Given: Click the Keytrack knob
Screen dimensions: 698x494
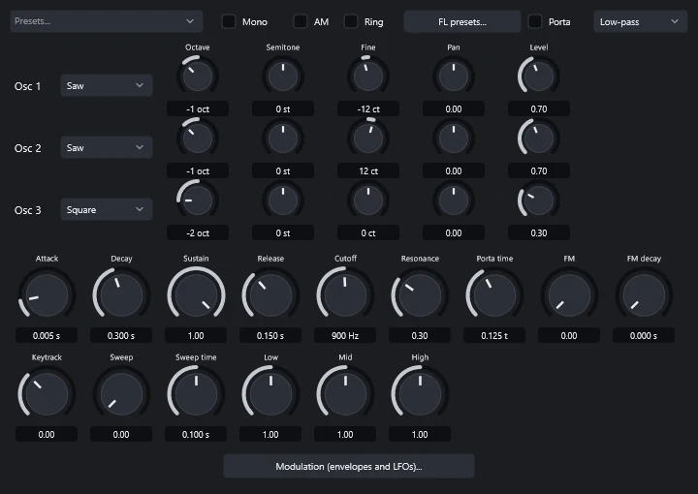Looking at the screenshot, I should pyautogui.click(x=47, y=393).
